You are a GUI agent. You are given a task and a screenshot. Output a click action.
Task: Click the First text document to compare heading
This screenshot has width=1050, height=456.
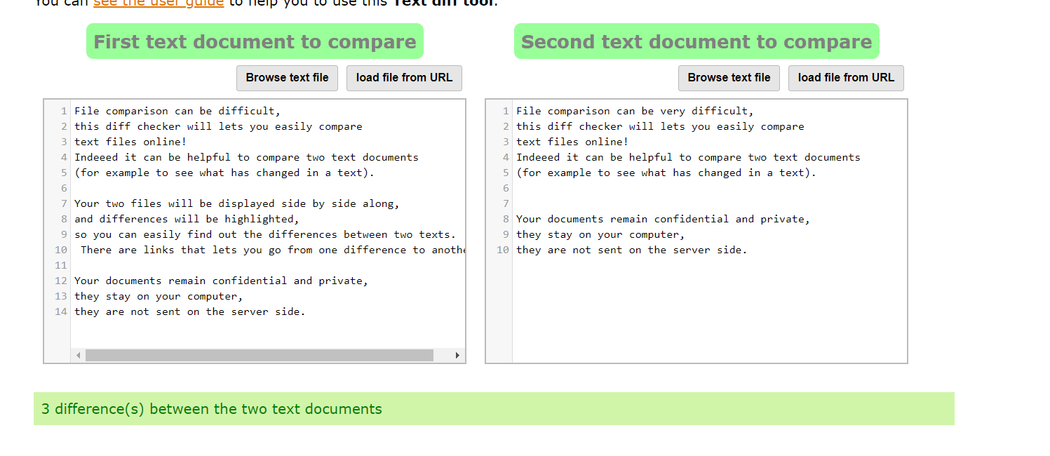[255, 41]
